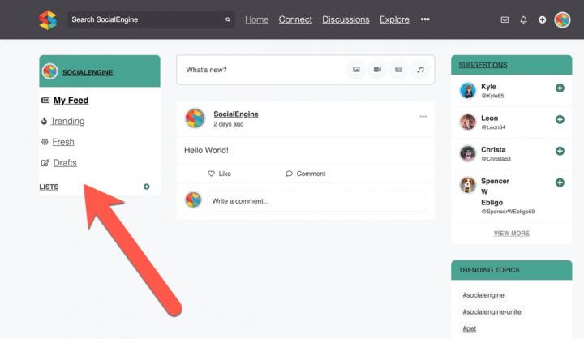Click the 2 days ago timestamp
Screen dimensions: 584x339
pos(228,124)
